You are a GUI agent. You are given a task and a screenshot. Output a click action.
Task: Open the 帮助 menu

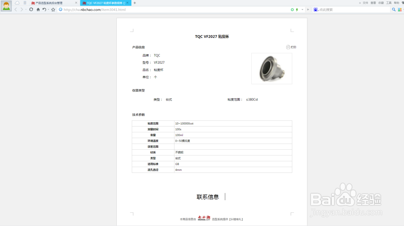point(397,3)
